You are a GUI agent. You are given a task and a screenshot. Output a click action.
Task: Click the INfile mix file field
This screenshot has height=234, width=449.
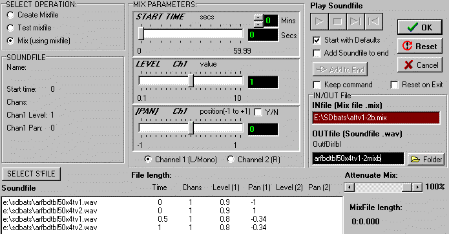pos(376,118)
